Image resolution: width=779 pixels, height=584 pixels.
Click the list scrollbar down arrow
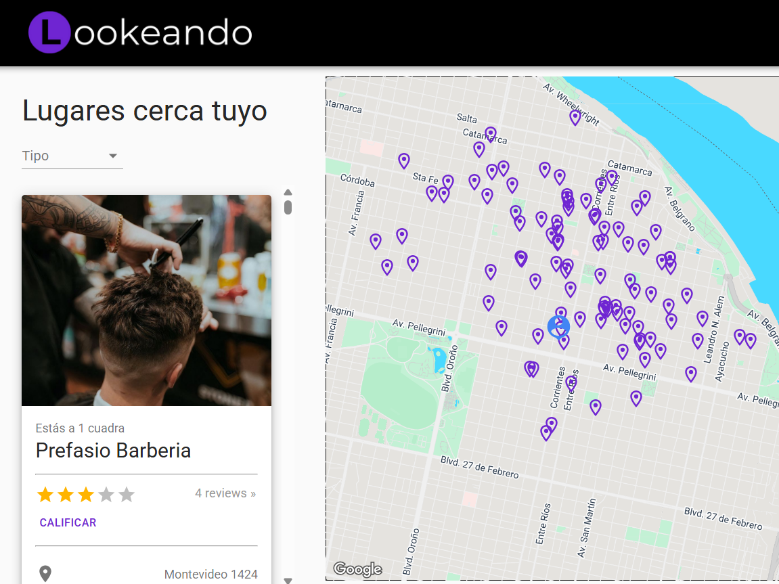coord(288,580)
